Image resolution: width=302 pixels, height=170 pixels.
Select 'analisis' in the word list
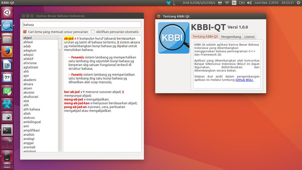click(40, 134)
